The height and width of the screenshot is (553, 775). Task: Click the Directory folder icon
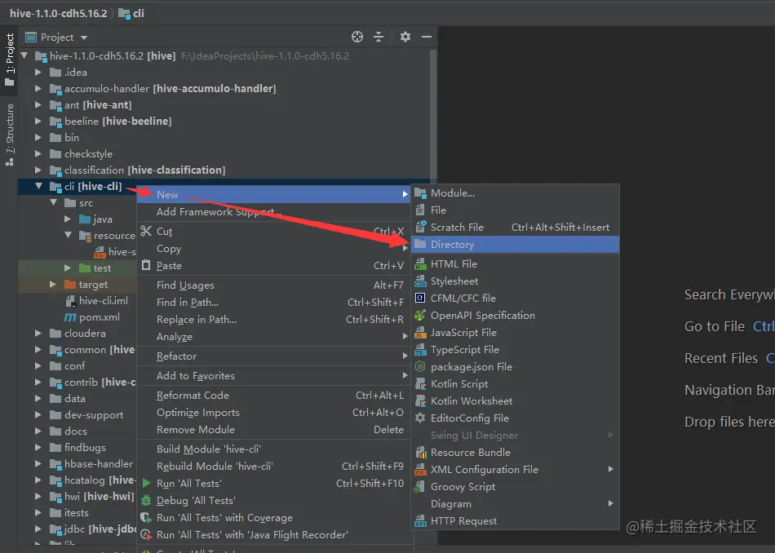420,244
